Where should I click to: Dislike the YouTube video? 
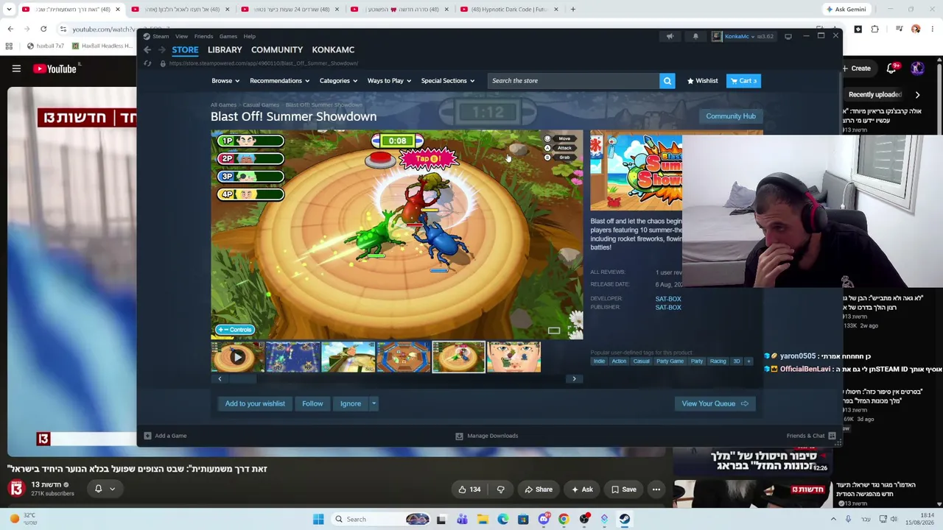(501, 490)
